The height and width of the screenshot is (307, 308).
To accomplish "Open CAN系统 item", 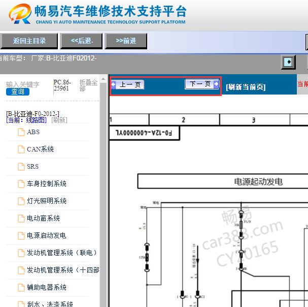I will point(40,149).
